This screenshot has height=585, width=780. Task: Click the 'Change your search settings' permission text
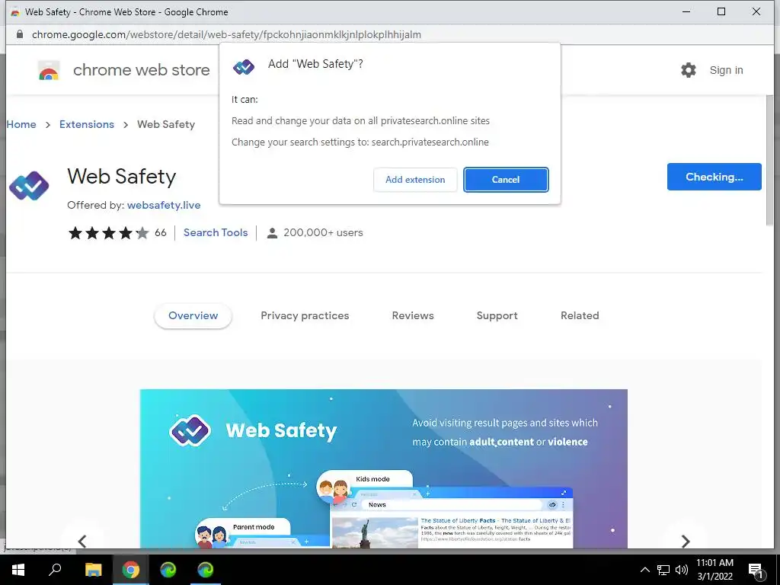360,142
